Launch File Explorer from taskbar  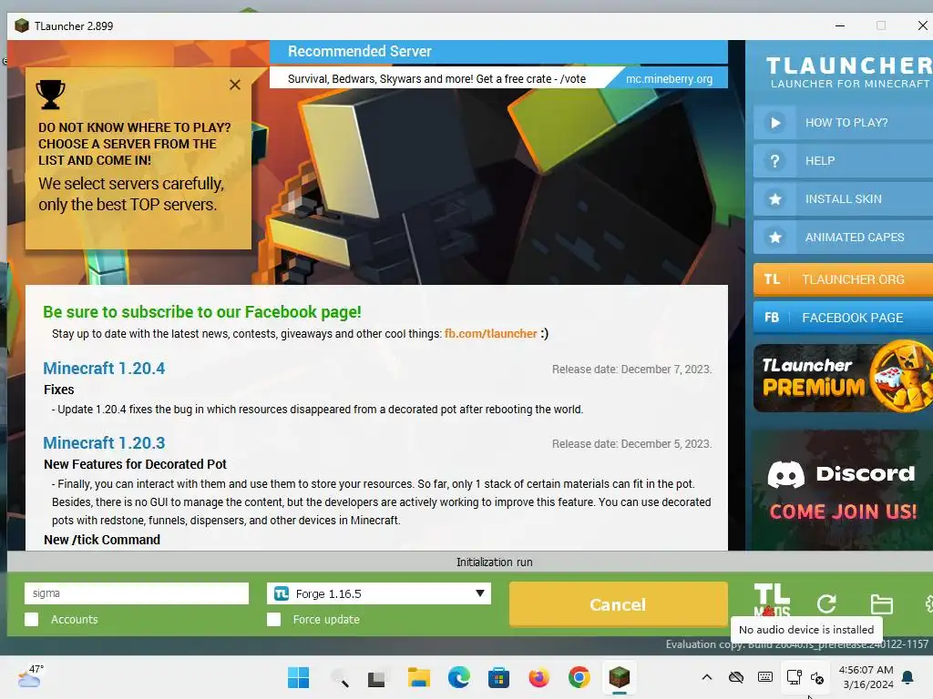(419, 677)
